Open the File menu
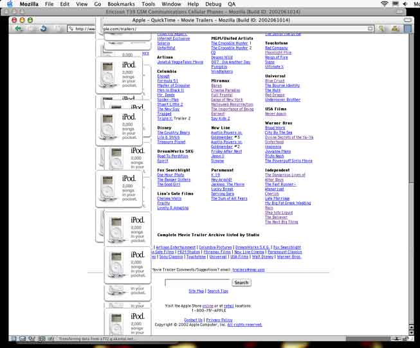 [x=50, y=4]
